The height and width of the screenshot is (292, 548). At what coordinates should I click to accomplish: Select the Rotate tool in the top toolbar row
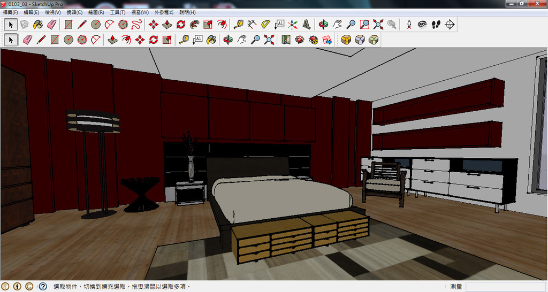click(181, 25)
